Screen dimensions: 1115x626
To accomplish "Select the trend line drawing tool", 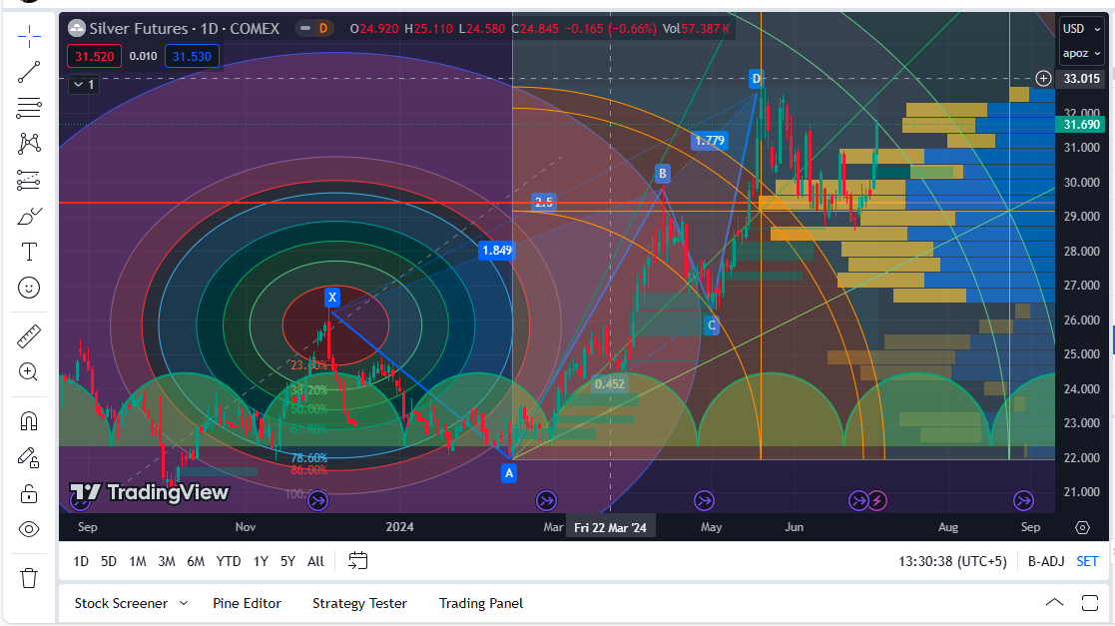I will (x=29, y=72).
